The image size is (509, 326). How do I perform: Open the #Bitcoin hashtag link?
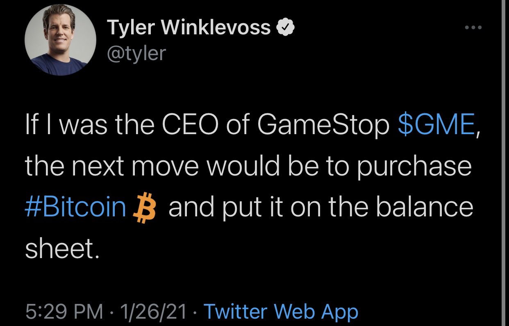75,207
